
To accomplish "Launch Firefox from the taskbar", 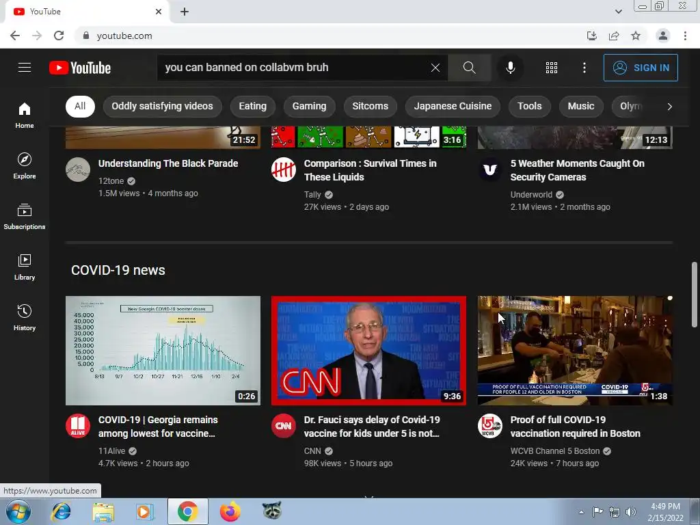I will pyautogui.click(x=230, y=511).
